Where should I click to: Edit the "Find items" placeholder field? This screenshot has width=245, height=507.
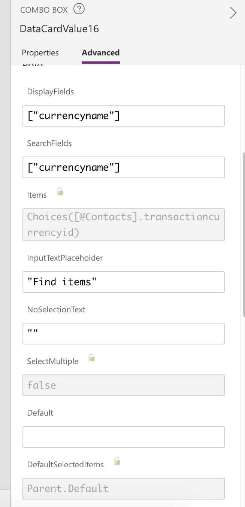tap(123, 282)
